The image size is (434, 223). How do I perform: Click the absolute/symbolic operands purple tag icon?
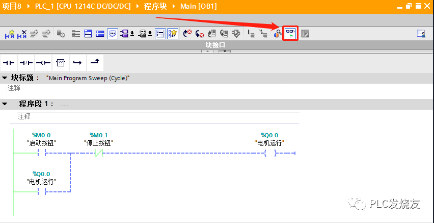[x=125, y=34]
